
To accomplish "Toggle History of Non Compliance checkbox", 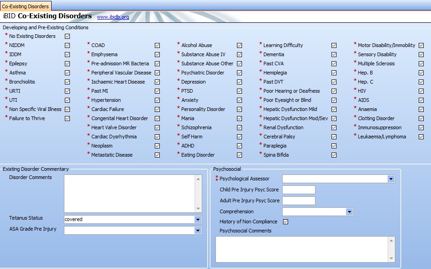I will point(286,222).
